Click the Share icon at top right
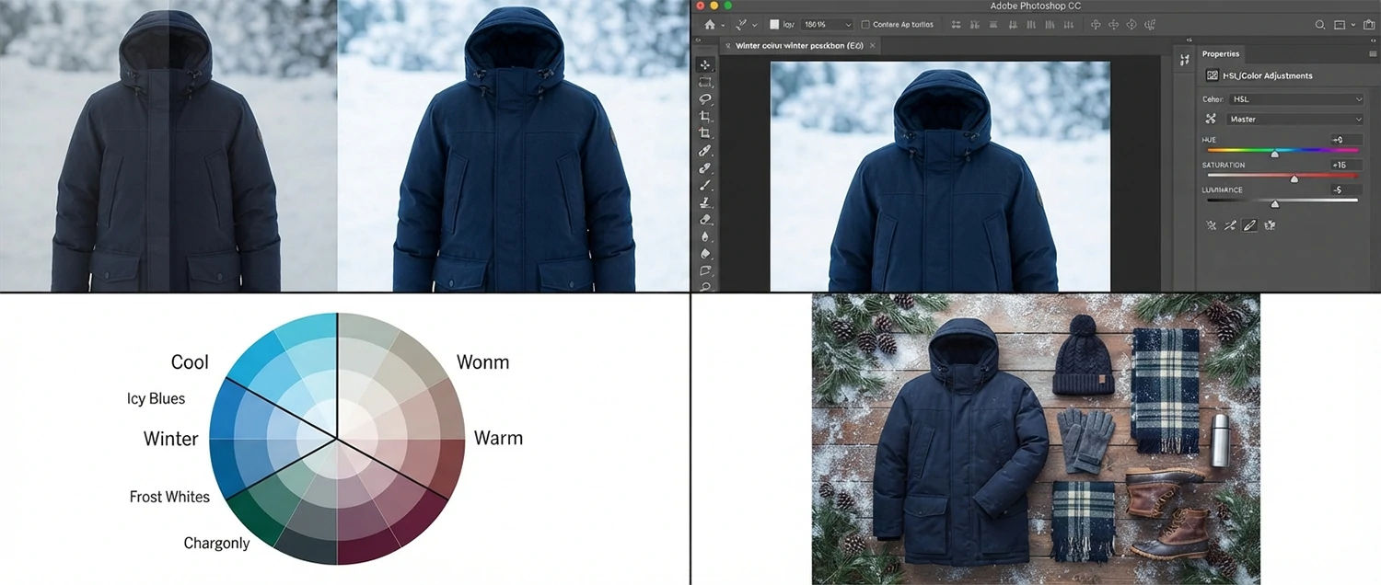This screenshot has width=1381, height=585. coord(1369,25)
